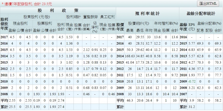Select the 2.12 director remuneration cell
The width and height of the screenshot is (223, 111).
[x=86, y=50]
